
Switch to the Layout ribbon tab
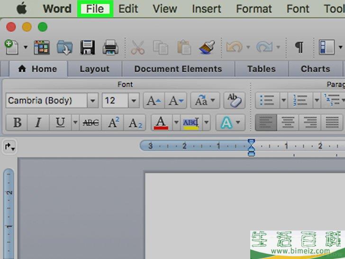[95, 69]
